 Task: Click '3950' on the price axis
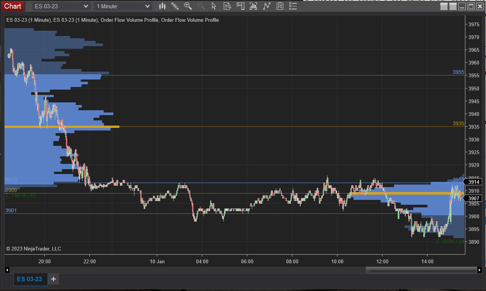(x=474, y=88)
